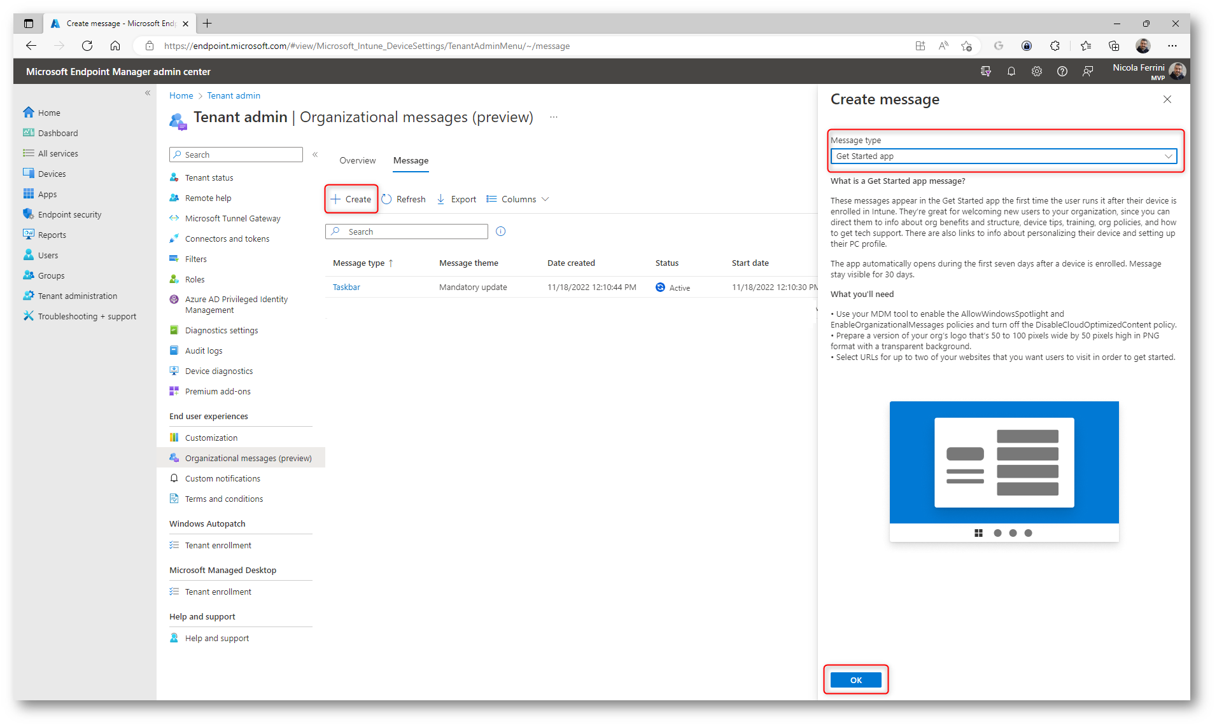The height and width of the screenshot is (727, 1217).
Task: Sort by Message type column
Action: pyautogui.click(x=363, y=263)
